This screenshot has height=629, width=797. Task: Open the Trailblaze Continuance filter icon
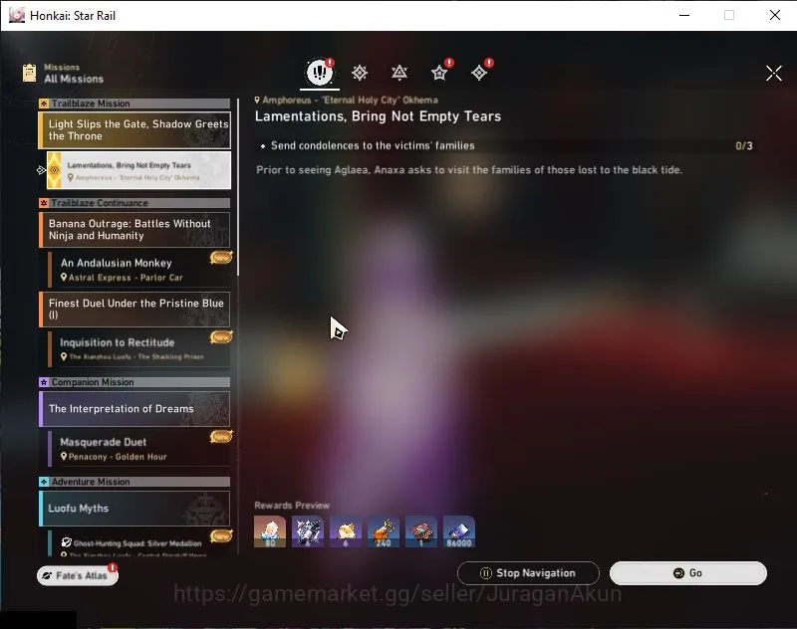click(399, 73)
